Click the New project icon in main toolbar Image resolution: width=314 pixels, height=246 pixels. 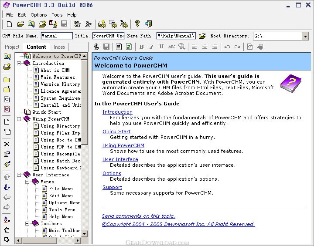(x=9, y=24)
